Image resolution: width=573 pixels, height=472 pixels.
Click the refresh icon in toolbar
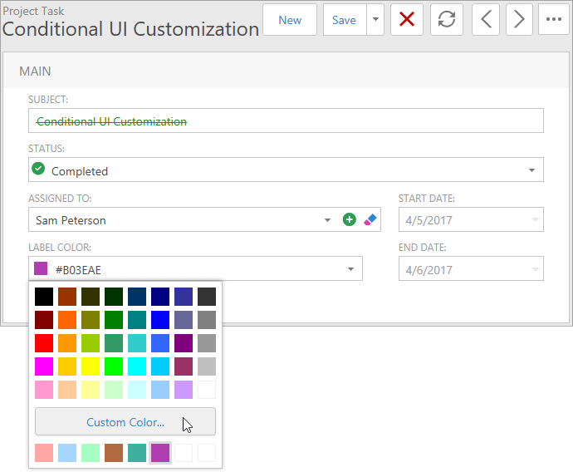[447, 20]
